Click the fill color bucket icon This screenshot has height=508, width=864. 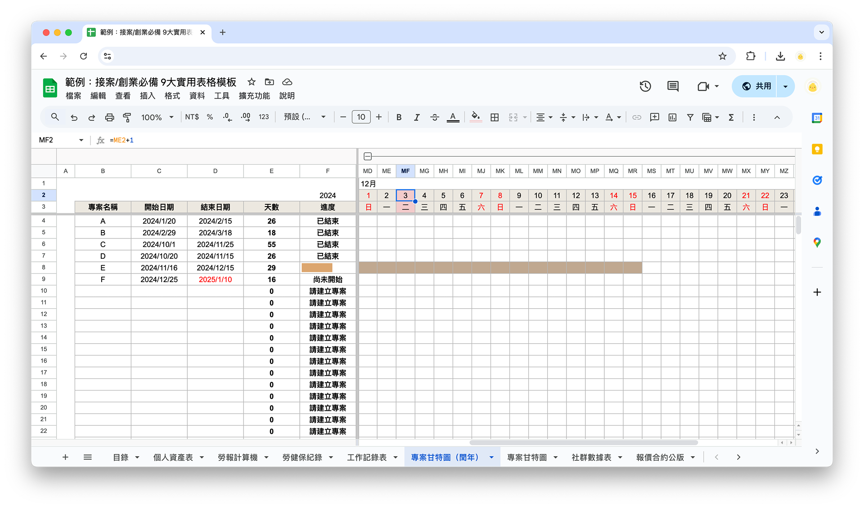point(475,117)
